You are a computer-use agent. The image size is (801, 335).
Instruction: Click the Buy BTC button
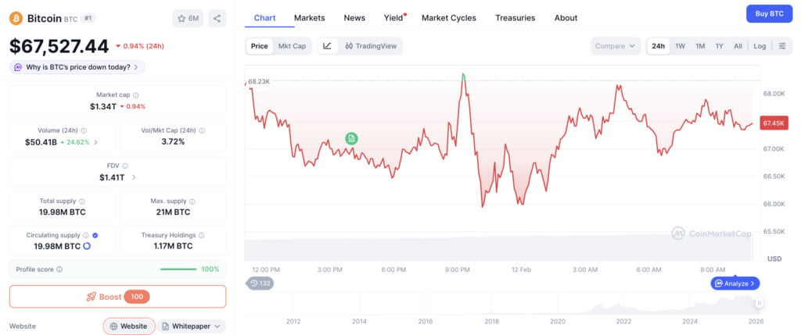coord(769,14)
